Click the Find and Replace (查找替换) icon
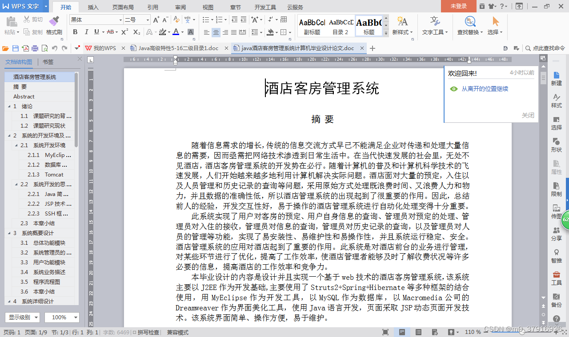 470,21
